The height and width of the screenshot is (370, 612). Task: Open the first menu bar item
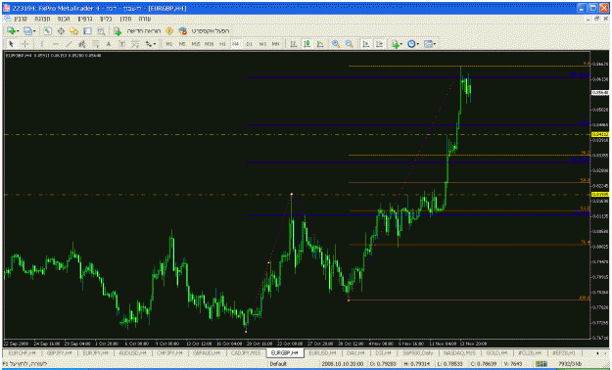coord(21,19)
